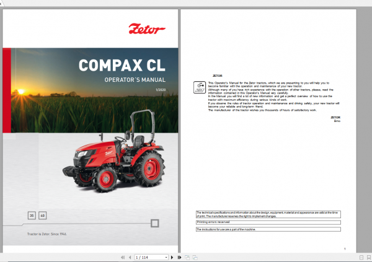Click the 'Printing errors reserved' box

tap(268, 222)
